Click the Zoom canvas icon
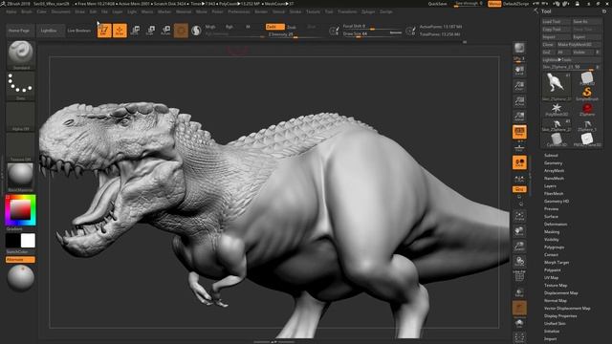The height and width of the screenshot is (344, 612). coord(519,86)
